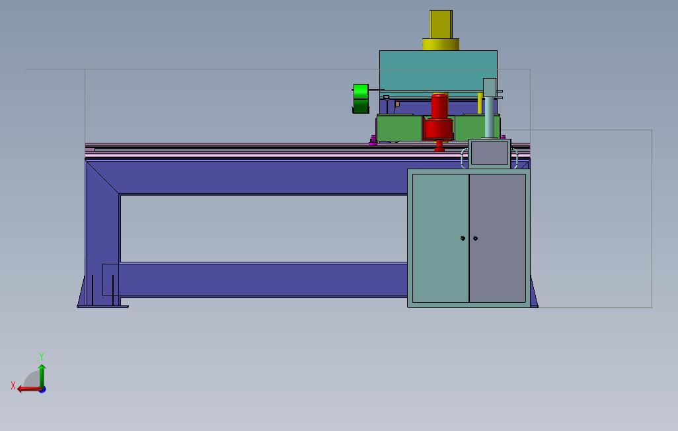The height and width of the screenshot is (431, 678).
Task: Select the small yellow cylinder beside the column
Action: click(x=480, y=103)
